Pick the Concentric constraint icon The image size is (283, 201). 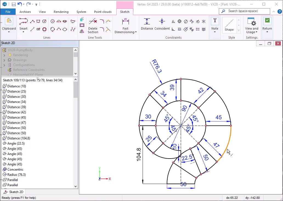click(x=179, y=21)
